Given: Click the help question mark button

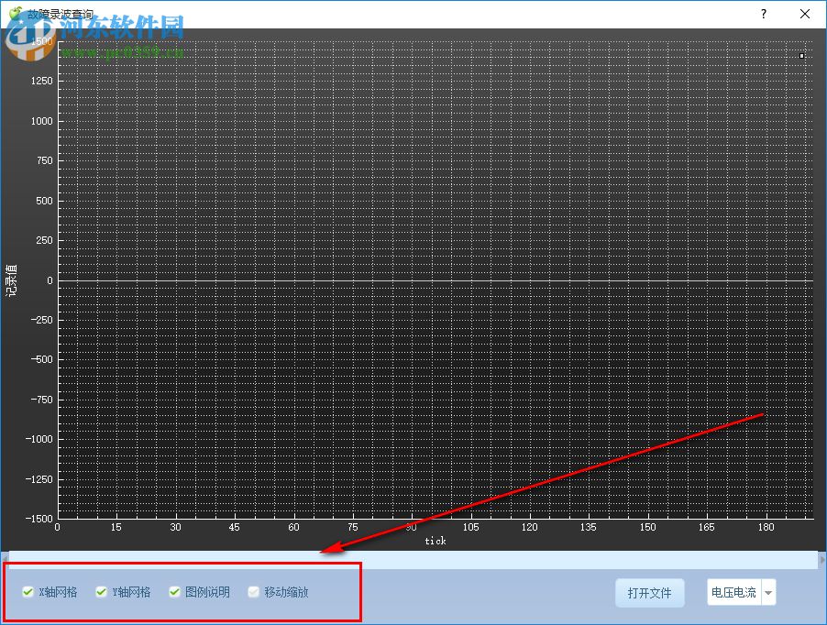Looking at the screenshot, I should coord(763,14).
